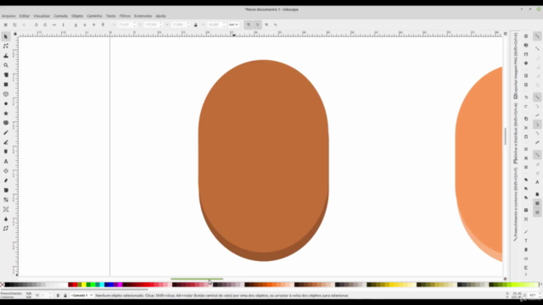Select the Color dropper tool
The image size is (543, 305).
click(x=6, y=219)
